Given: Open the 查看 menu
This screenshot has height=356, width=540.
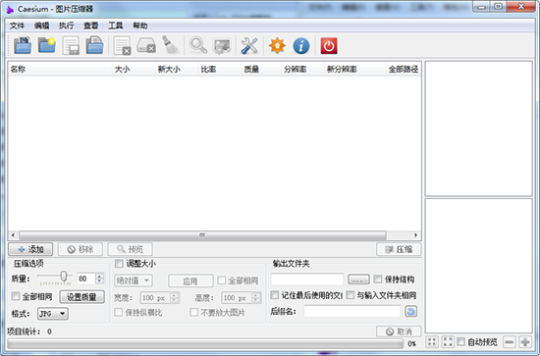Looking at the screenshot, I should pos(91,25).
